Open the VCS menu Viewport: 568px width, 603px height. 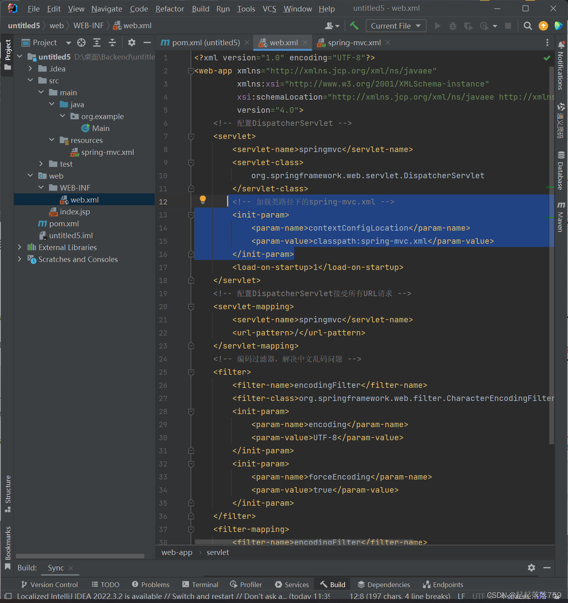tap(270, 9)
